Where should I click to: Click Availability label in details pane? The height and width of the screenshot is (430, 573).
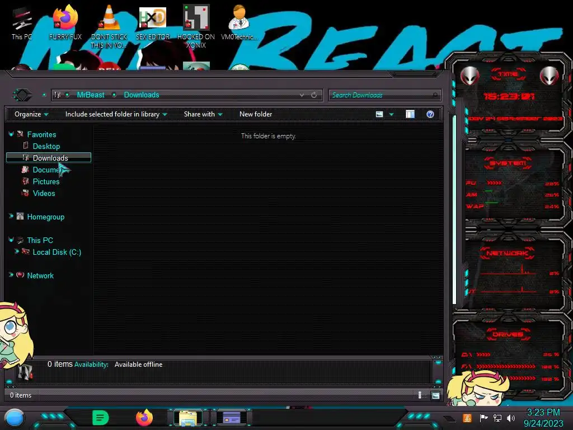[91, 364]
